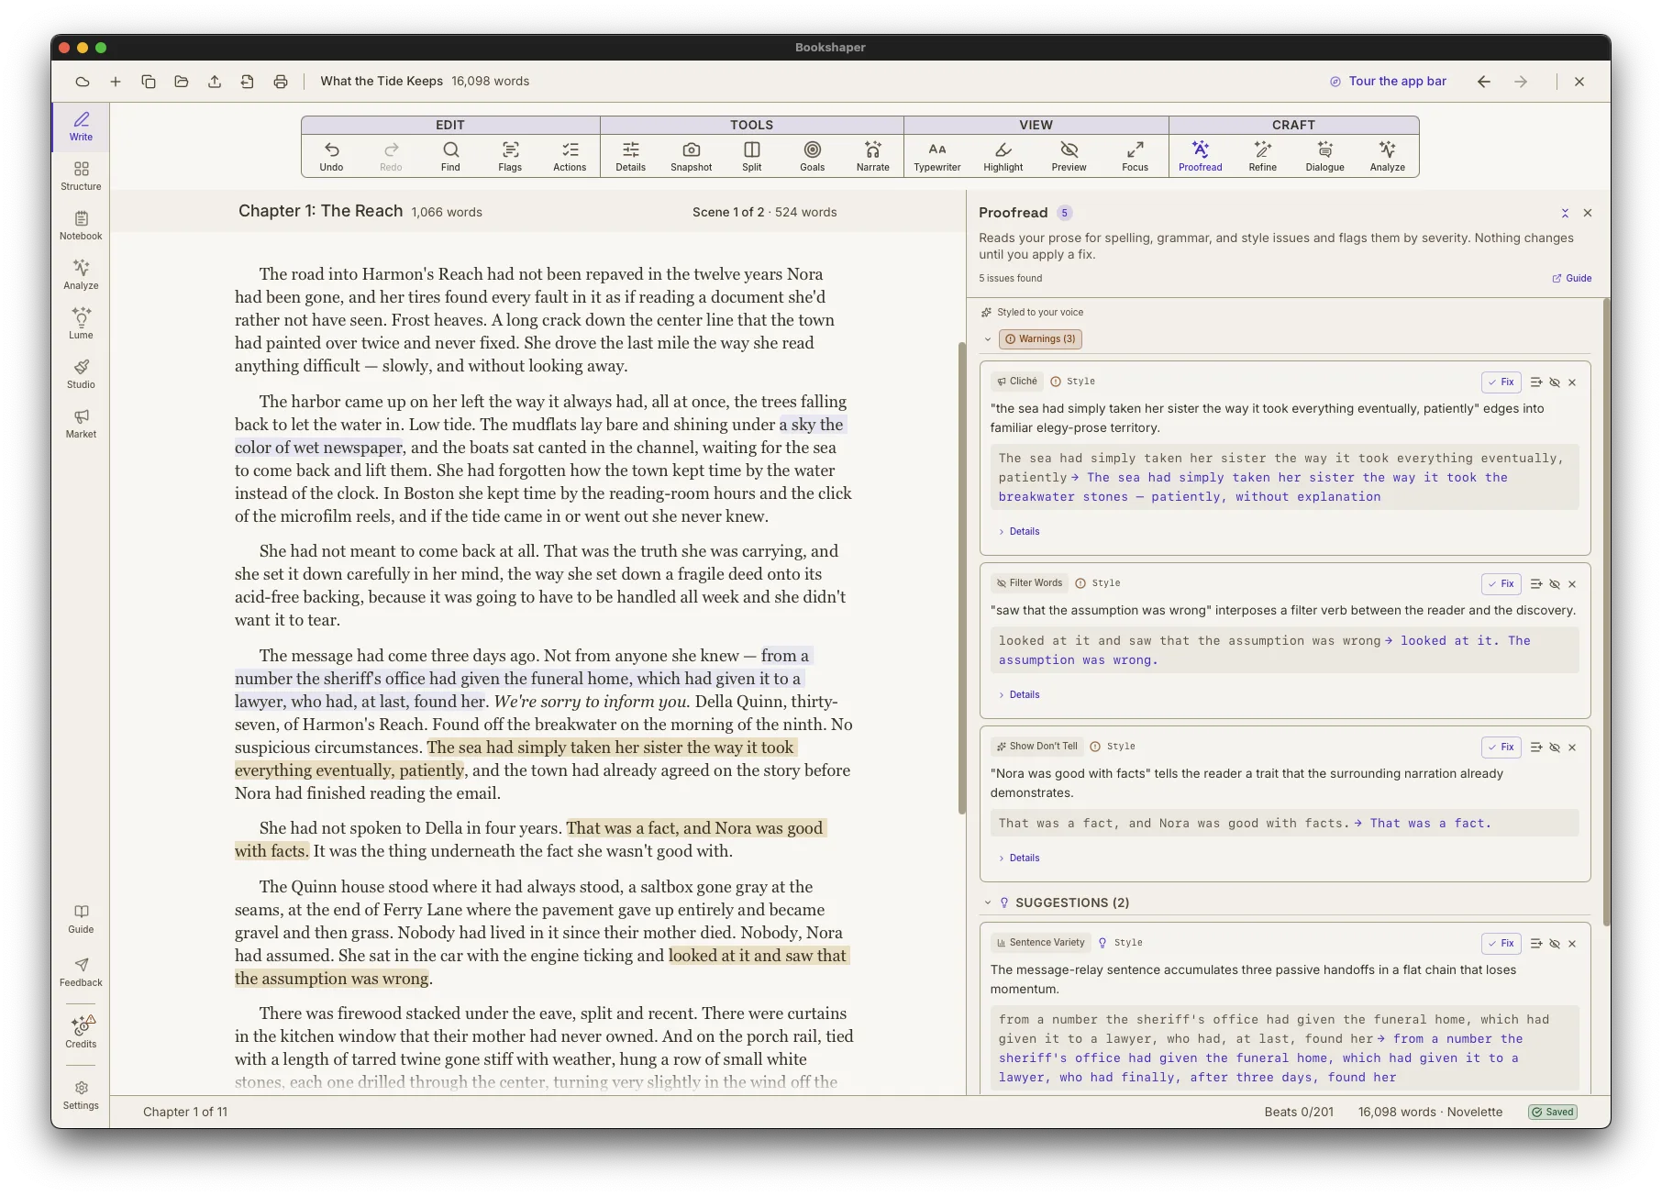The image size is (1662, 1196).
Task: Open Feedback in the left sidebar
Action: 81,971
